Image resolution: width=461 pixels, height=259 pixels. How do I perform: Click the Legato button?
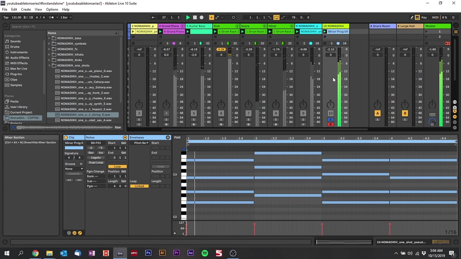click(96, 158)
